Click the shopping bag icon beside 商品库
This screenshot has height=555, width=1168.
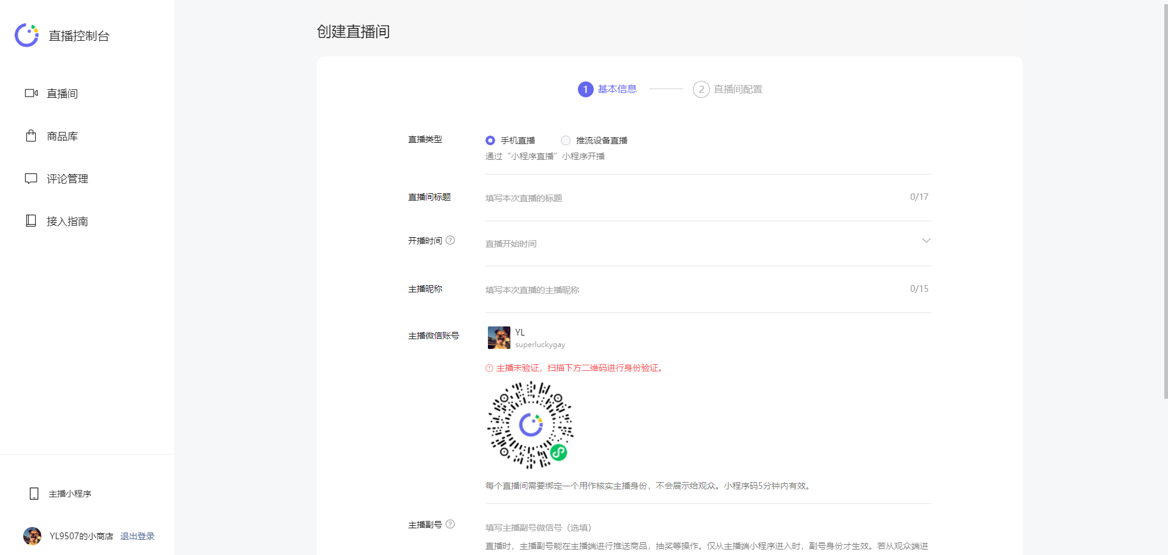pyautogui.click(x=31, y=136)
